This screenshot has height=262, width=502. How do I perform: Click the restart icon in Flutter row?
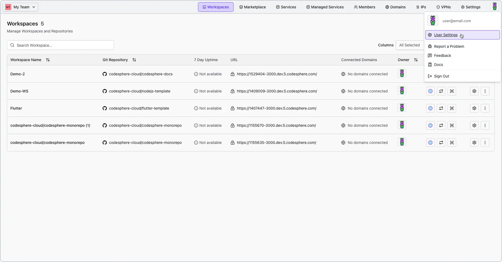coord(441,108)
